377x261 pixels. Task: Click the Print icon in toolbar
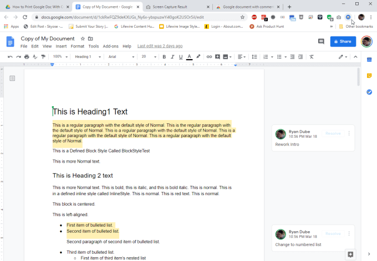pos(27,57)
